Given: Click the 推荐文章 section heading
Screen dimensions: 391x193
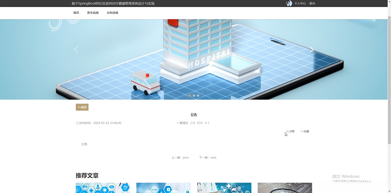Looking at the screenshot, I should [87, 175].
